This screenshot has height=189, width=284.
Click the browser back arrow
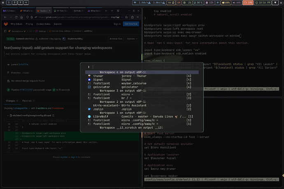[5, 17]
